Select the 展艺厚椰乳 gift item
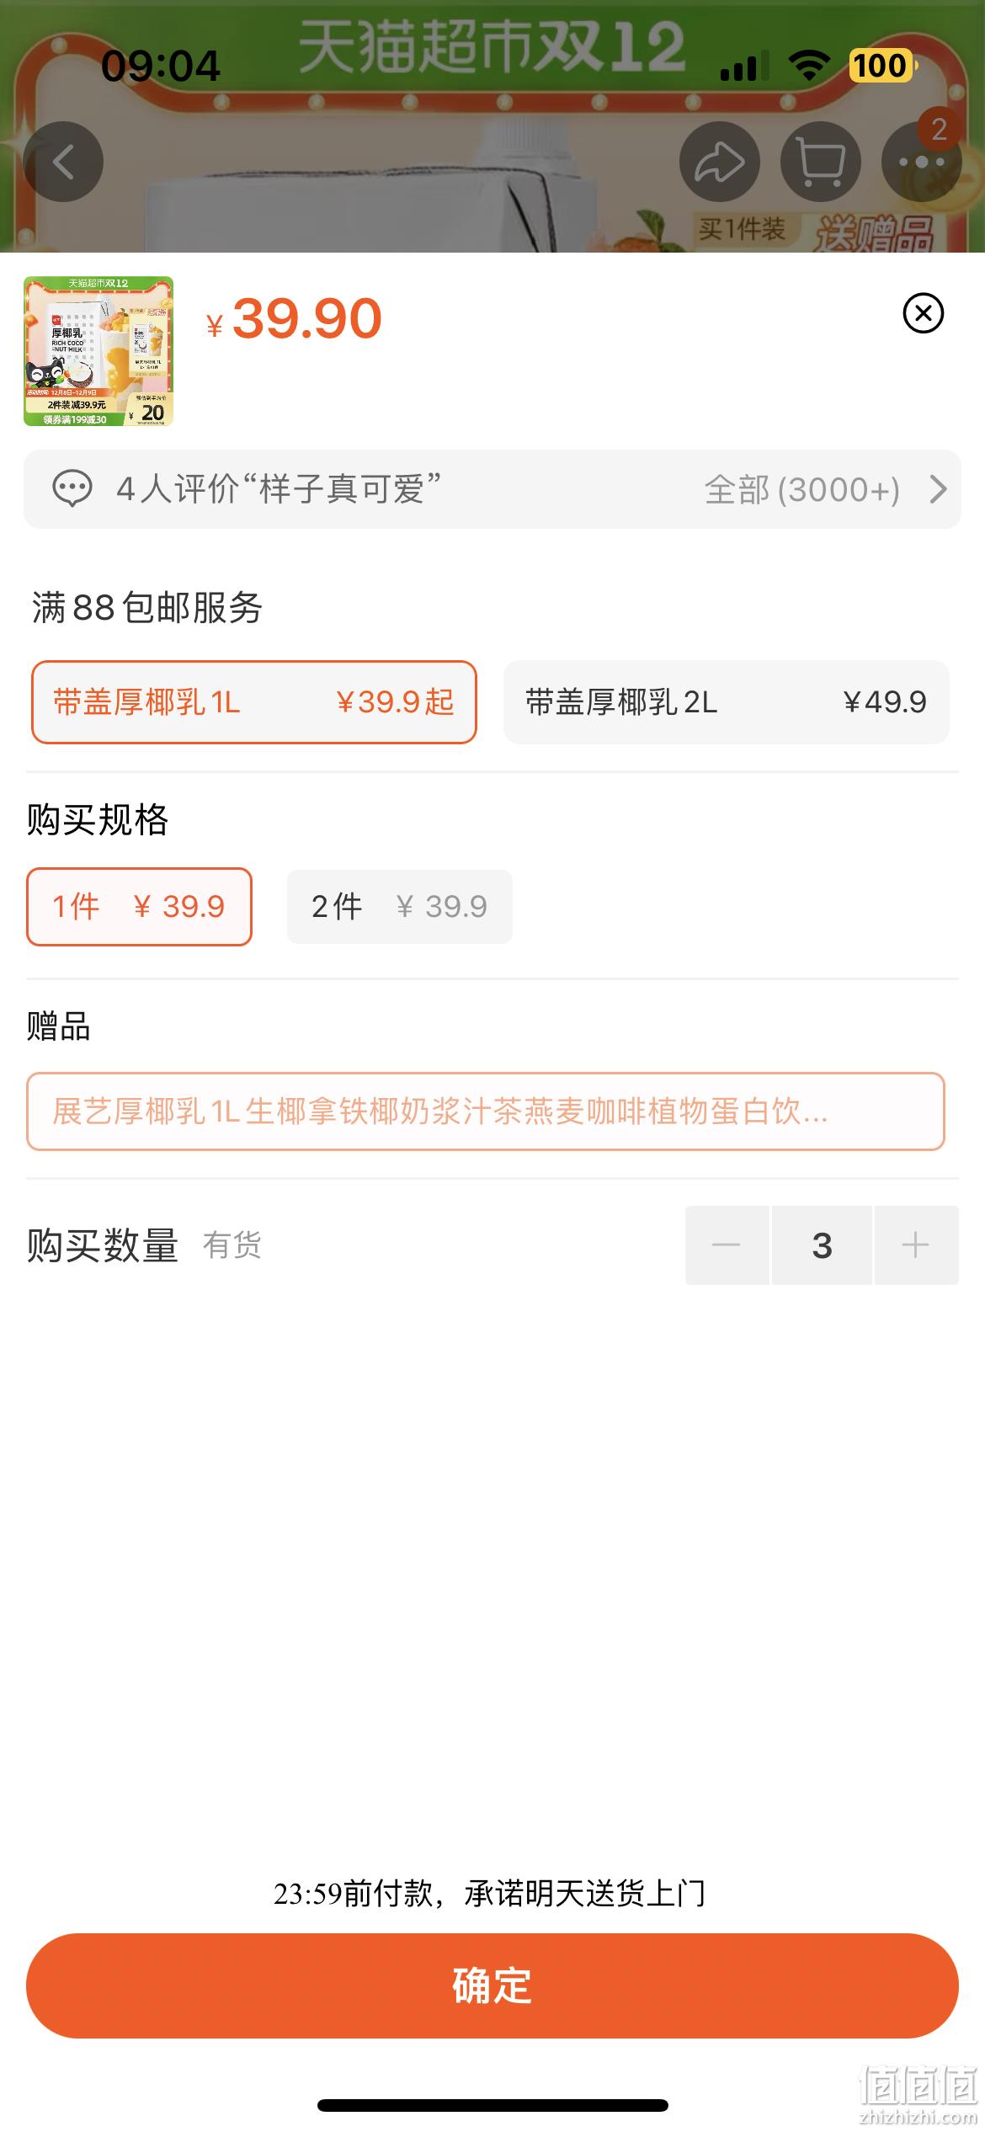Viewport: 985px width, 2132px height. point(486,1111)
